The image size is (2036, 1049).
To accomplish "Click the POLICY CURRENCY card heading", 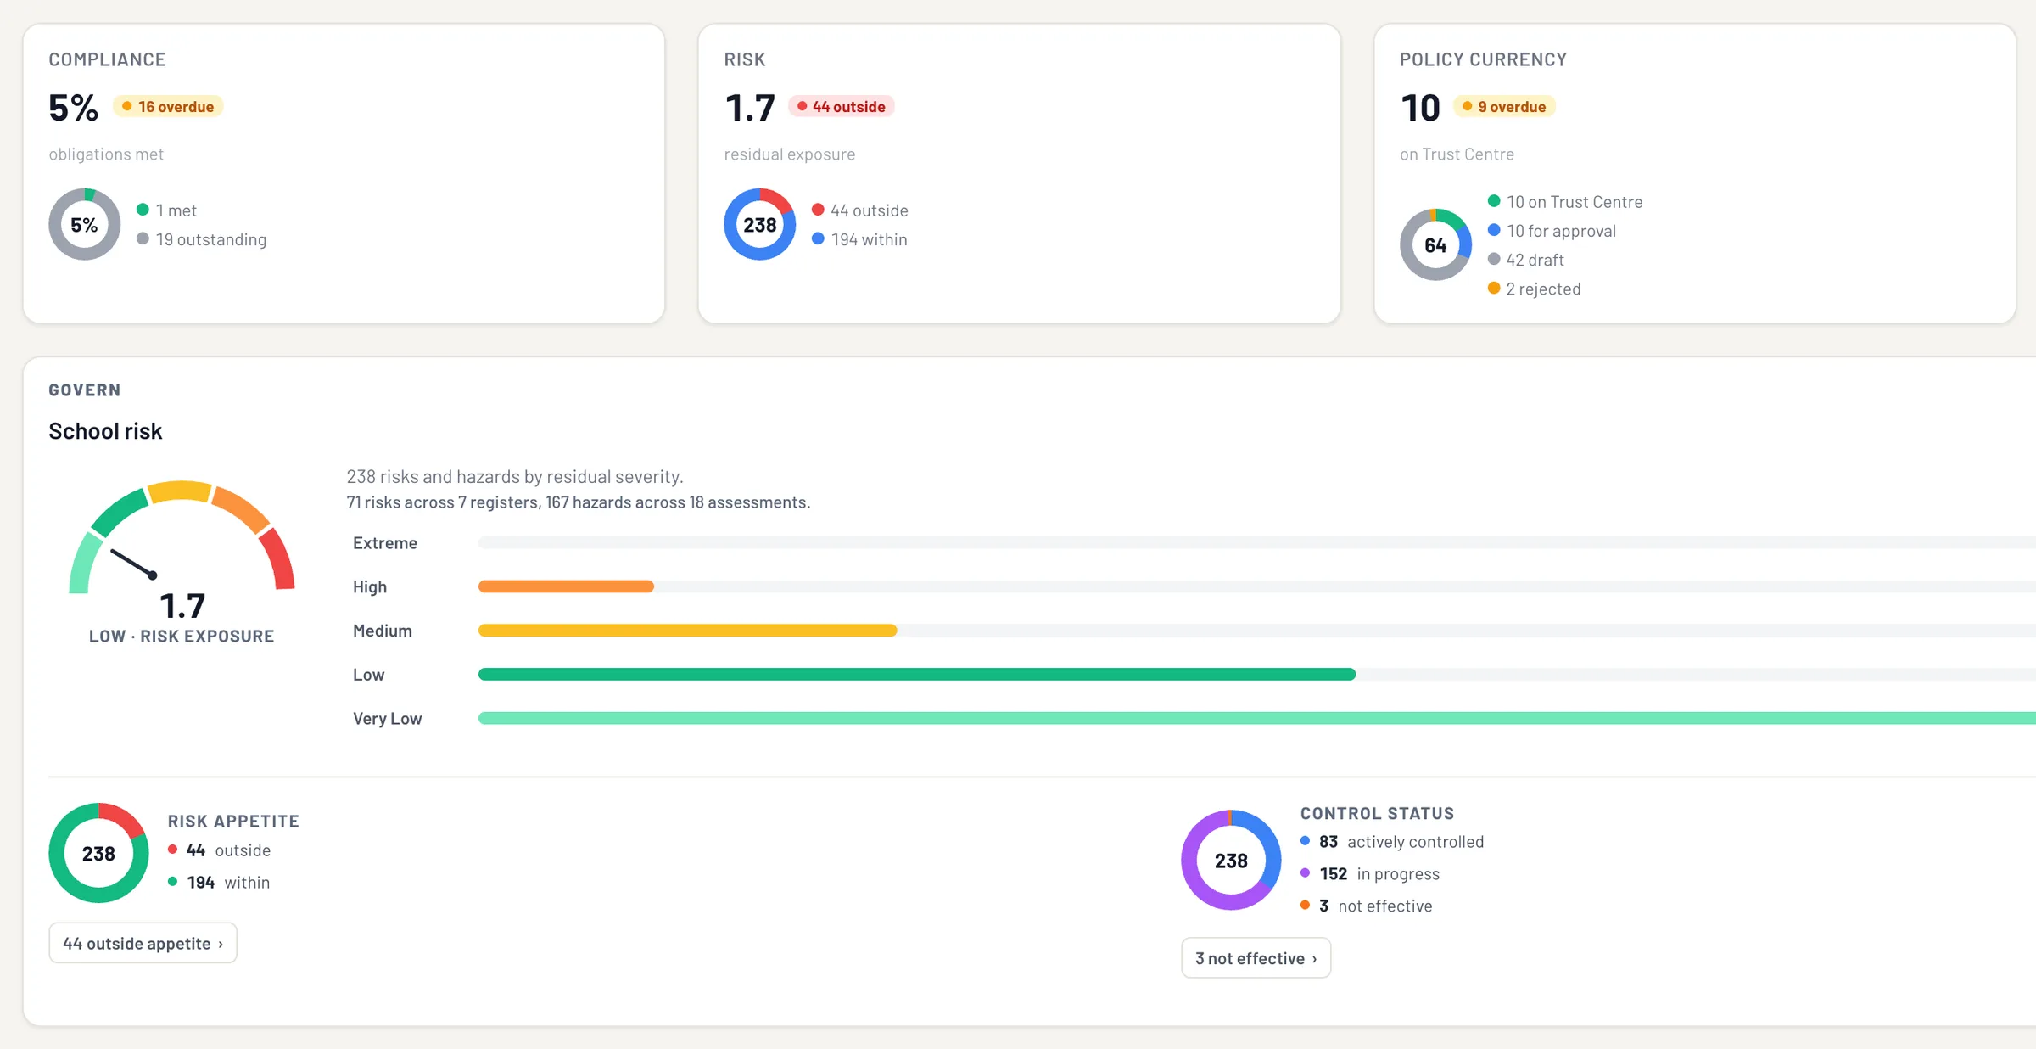I will tap(1483, 59).
